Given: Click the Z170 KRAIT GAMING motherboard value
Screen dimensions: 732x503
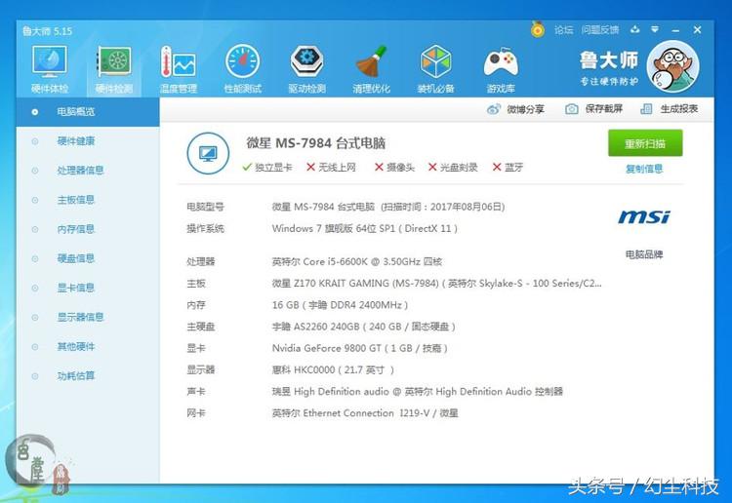Looking at the screenshot, I should click(436, 283).
